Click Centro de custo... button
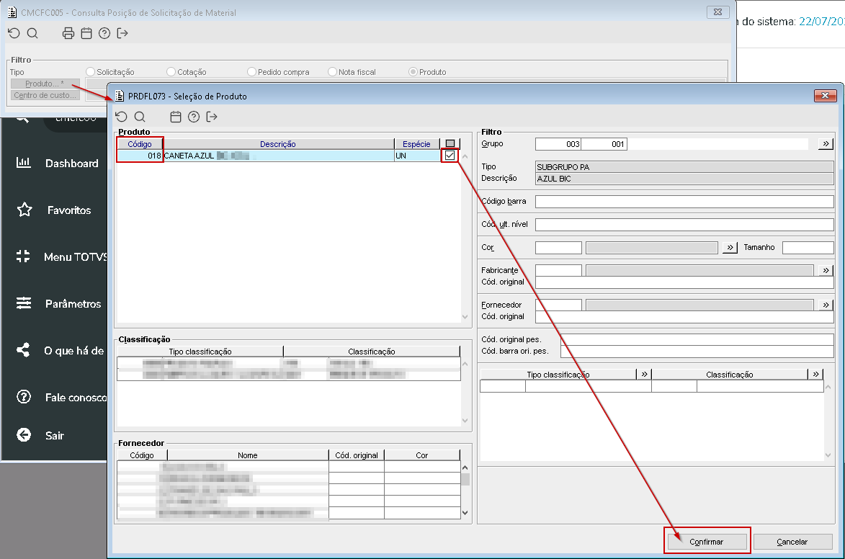 click(x=45, y=95)
